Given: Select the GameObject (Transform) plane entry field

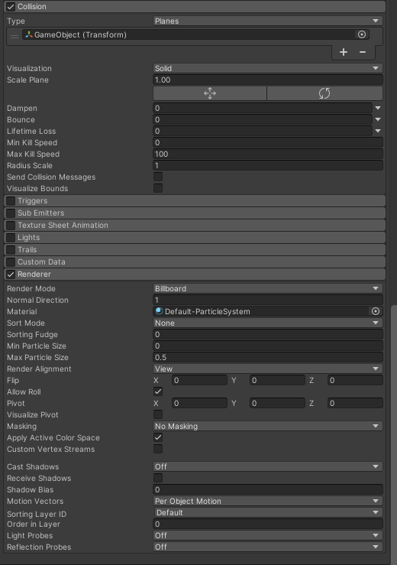Looking at the screenshot, I should pyautogui.click(x=195, y=34).
